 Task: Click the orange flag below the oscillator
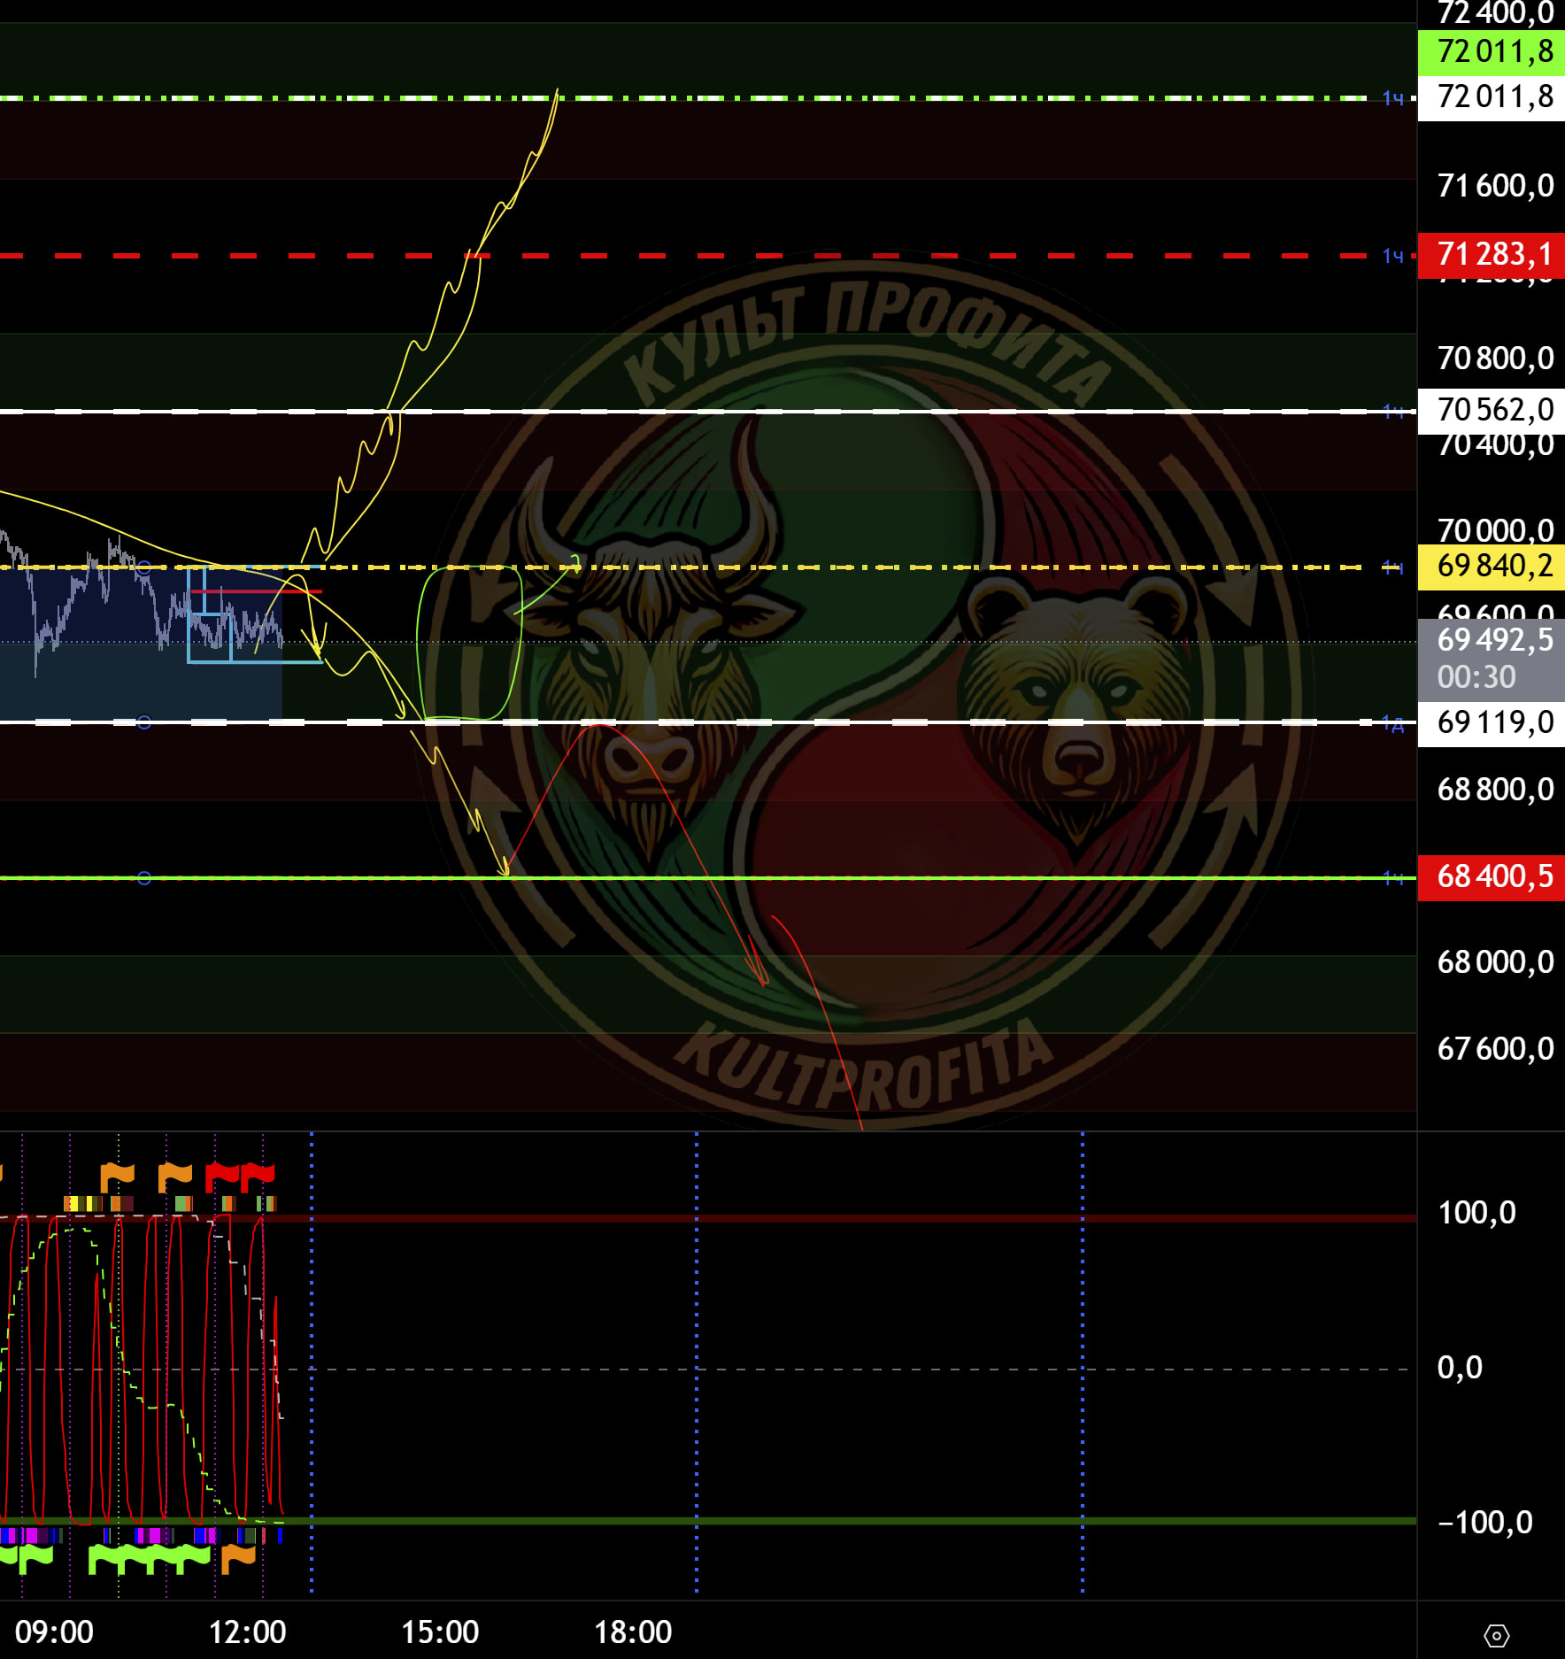click(237, 1556)
